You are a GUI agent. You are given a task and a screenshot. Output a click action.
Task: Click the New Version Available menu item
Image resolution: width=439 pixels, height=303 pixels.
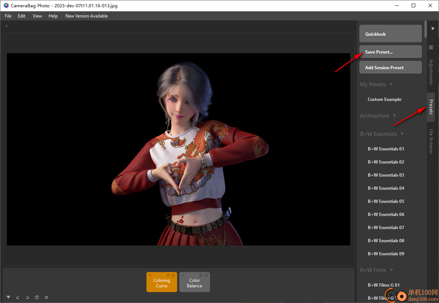coord(87,16)
